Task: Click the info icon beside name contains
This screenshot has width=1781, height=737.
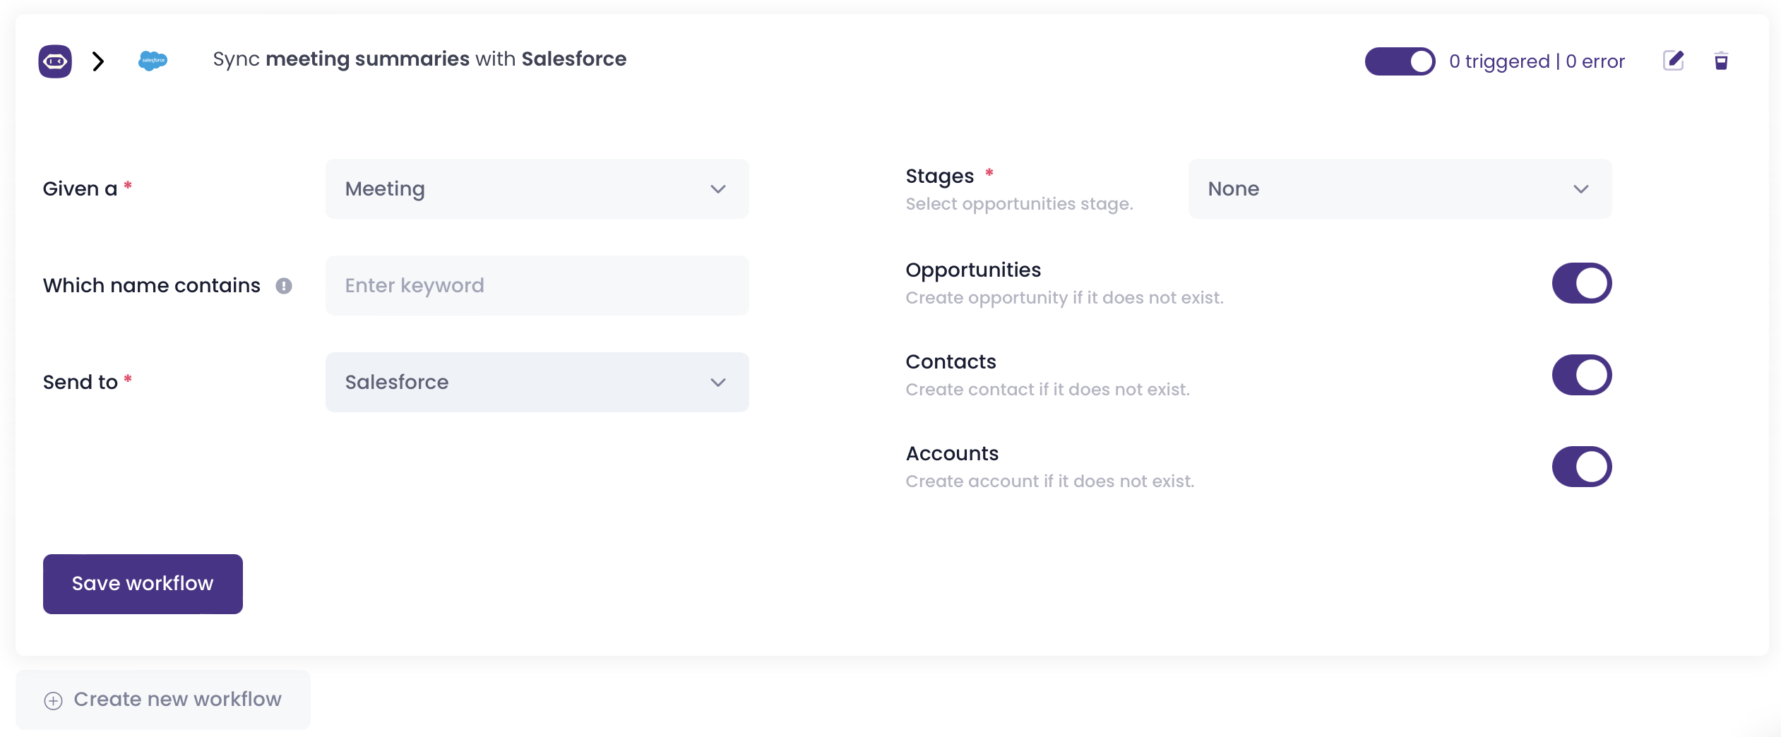Action: coord(284,286)
